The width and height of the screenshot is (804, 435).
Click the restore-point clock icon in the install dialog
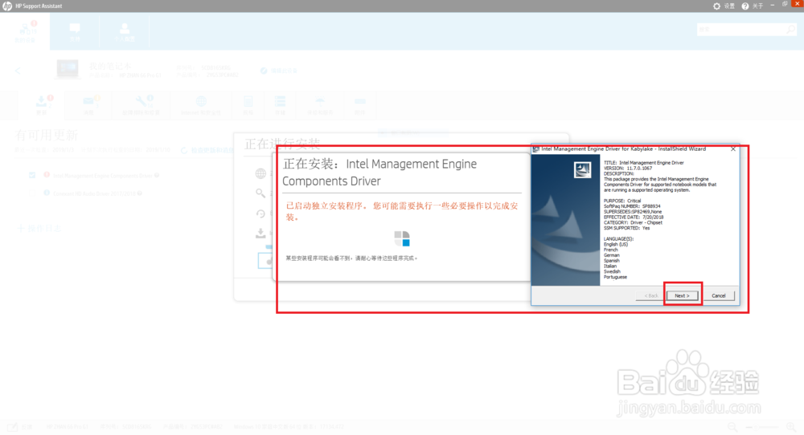click(261, 213)
